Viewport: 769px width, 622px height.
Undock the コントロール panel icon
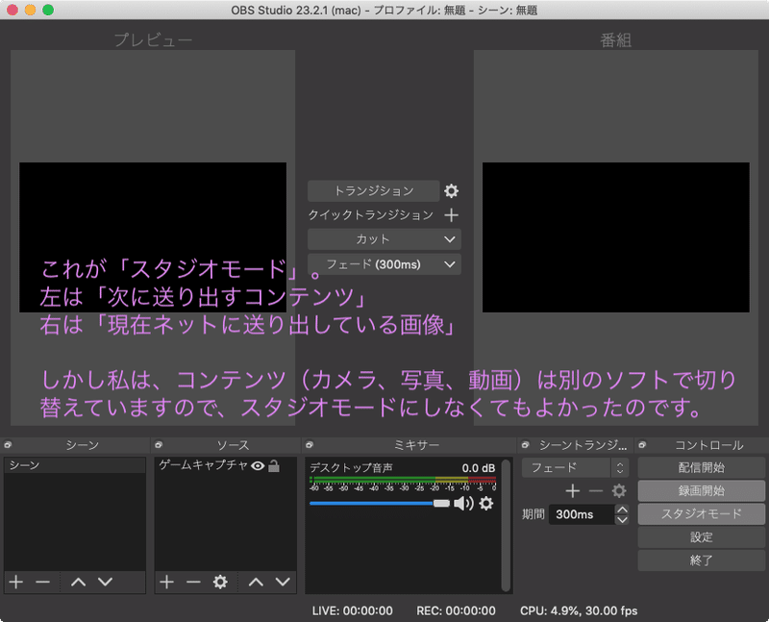[642, 445]
